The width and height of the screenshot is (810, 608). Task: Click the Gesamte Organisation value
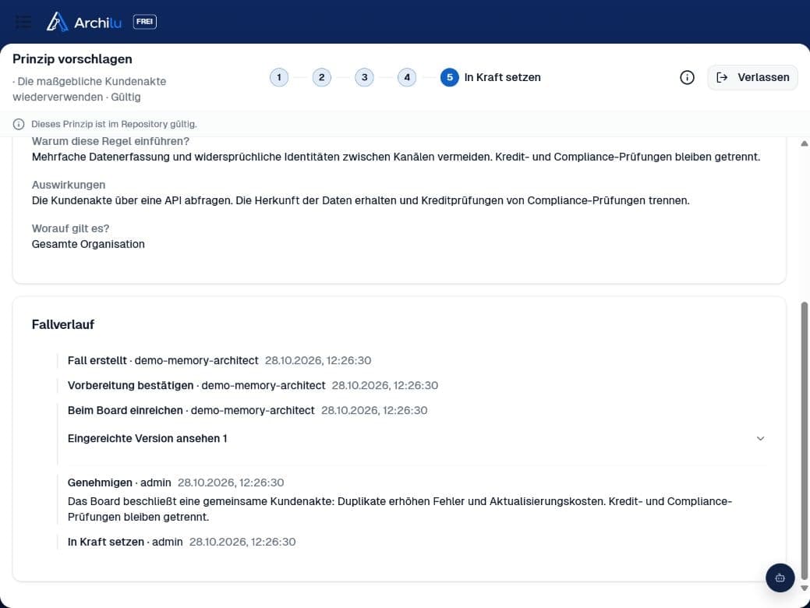[88, 244]
